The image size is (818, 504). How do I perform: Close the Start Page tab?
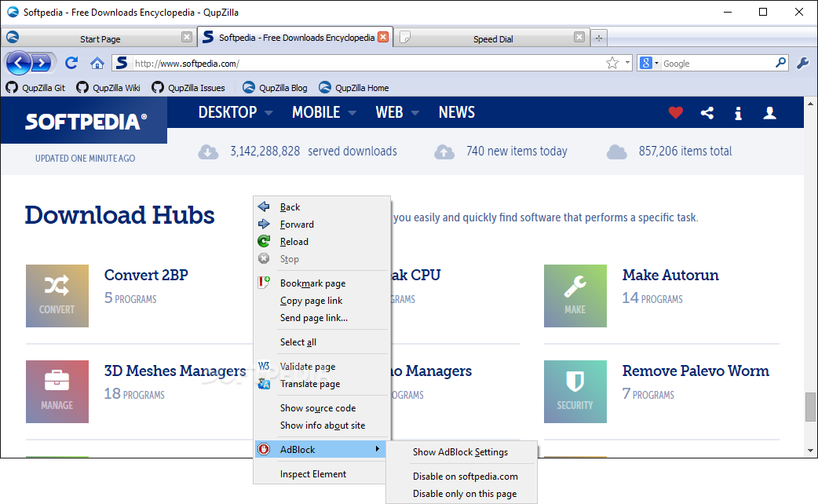186,37
